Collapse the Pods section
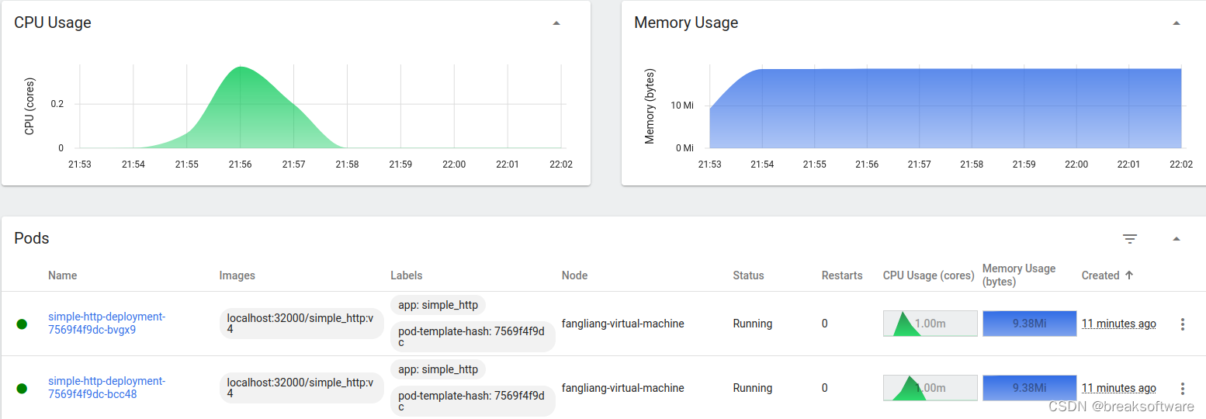The image size is (1206, 419). 1176,239
